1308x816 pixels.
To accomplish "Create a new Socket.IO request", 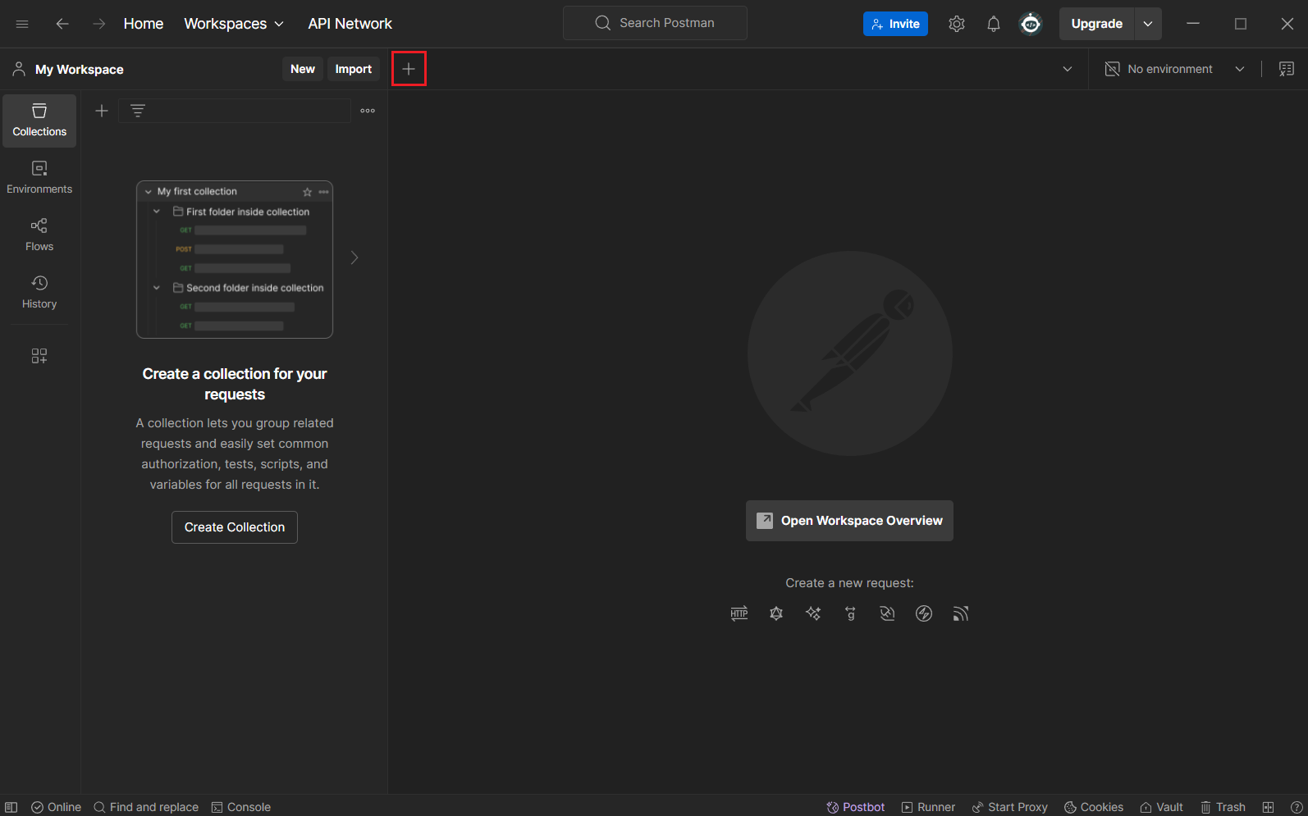I will 924,613.
